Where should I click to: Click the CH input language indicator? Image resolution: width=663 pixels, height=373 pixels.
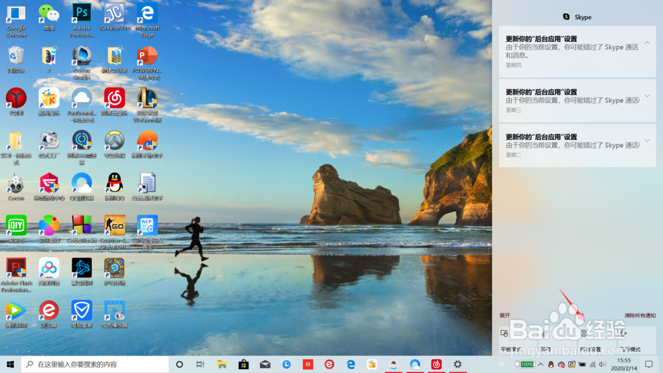click(501, 364)
